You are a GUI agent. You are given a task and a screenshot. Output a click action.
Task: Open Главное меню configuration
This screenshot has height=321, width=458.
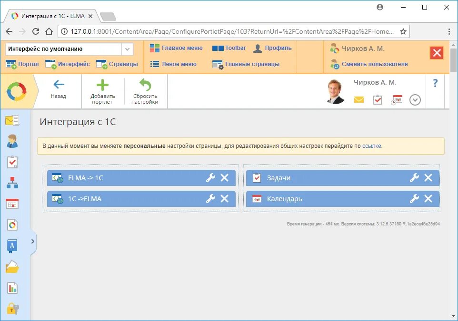click(x=176, y=48)
